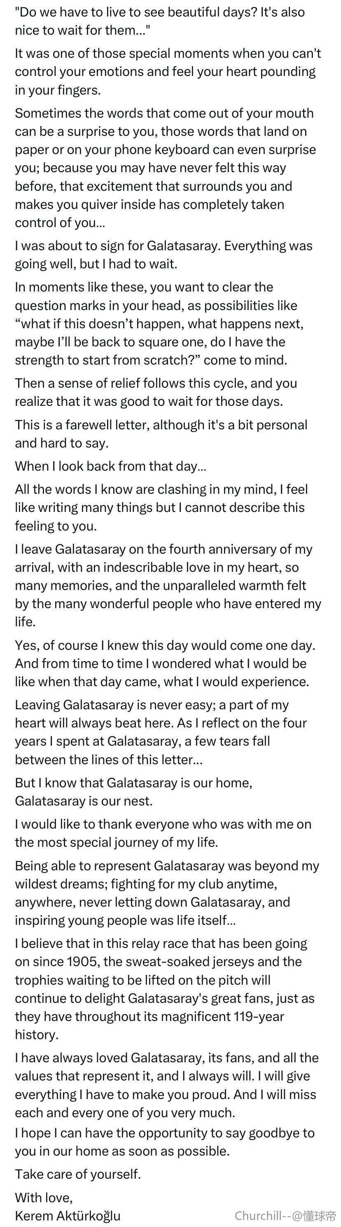Image resolution: width=341 pixels, height=1227 pixels.
Task: Select the 'thank everyone who was with me' paragraph
Action: click(x=163, y=833)
